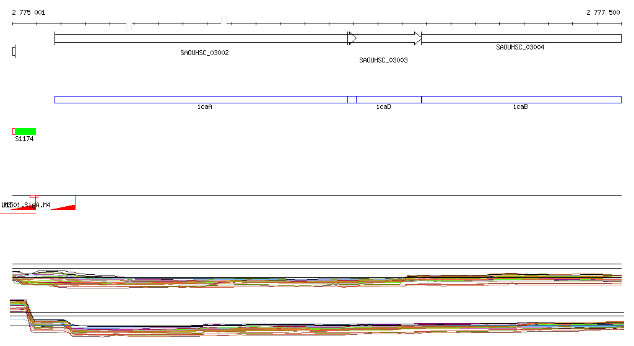
Task: Select the green S1174 segment
Action: tap(25, 131)
